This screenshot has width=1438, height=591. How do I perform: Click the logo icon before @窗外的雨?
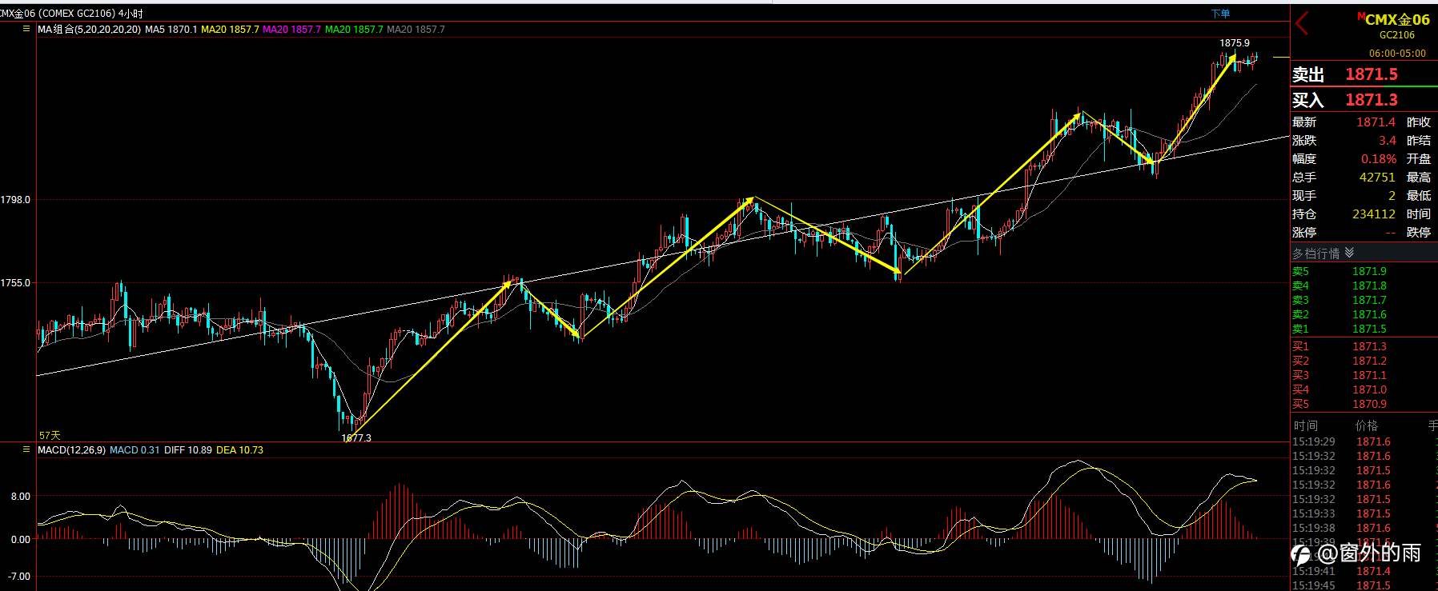(1299, 553)
